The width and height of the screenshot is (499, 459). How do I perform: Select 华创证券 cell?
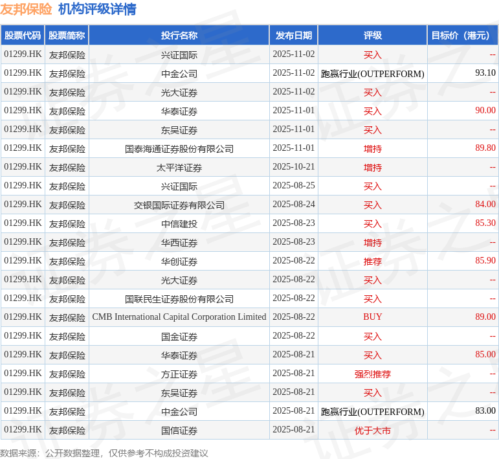pos(179,262)
